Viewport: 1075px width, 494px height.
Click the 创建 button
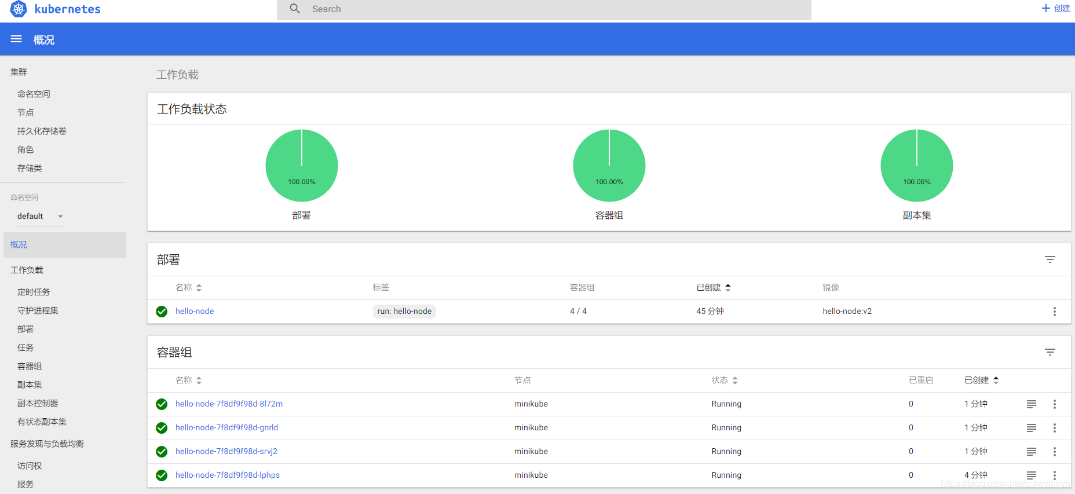[x=1056, y=8]
